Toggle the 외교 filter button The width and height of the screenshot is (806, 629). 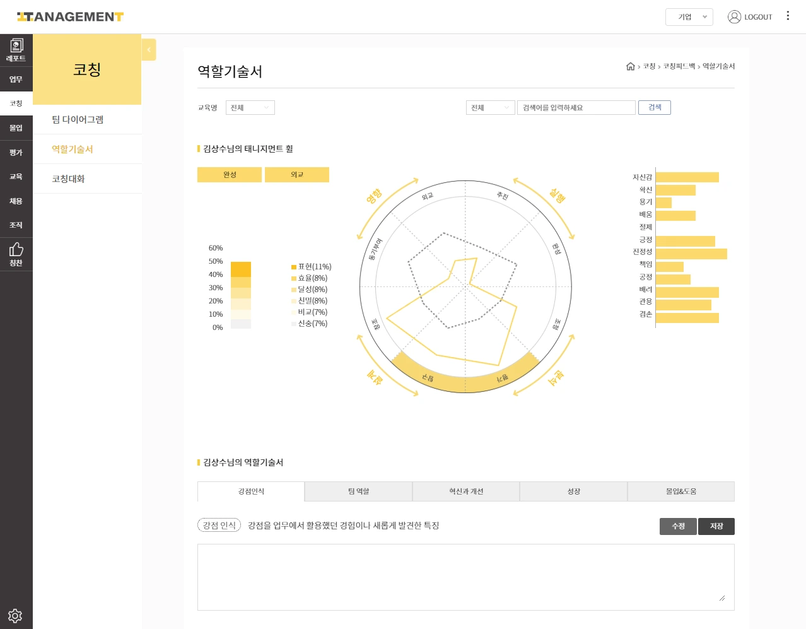[296, 175]
